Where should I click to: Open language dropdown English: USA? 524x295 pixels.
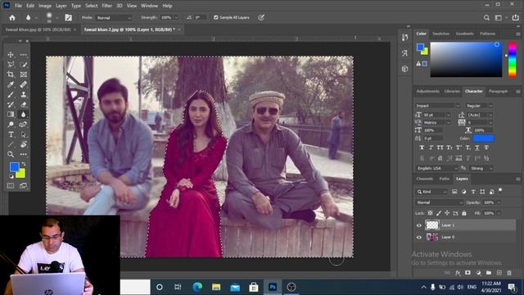(436, 168)
